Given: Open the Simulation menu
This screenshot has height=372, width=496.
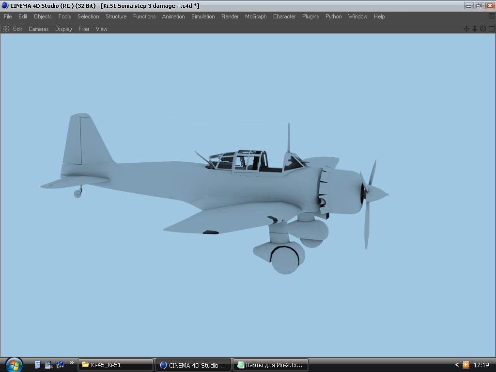Looking at the screenshot, I should click(x=203, y=16).
